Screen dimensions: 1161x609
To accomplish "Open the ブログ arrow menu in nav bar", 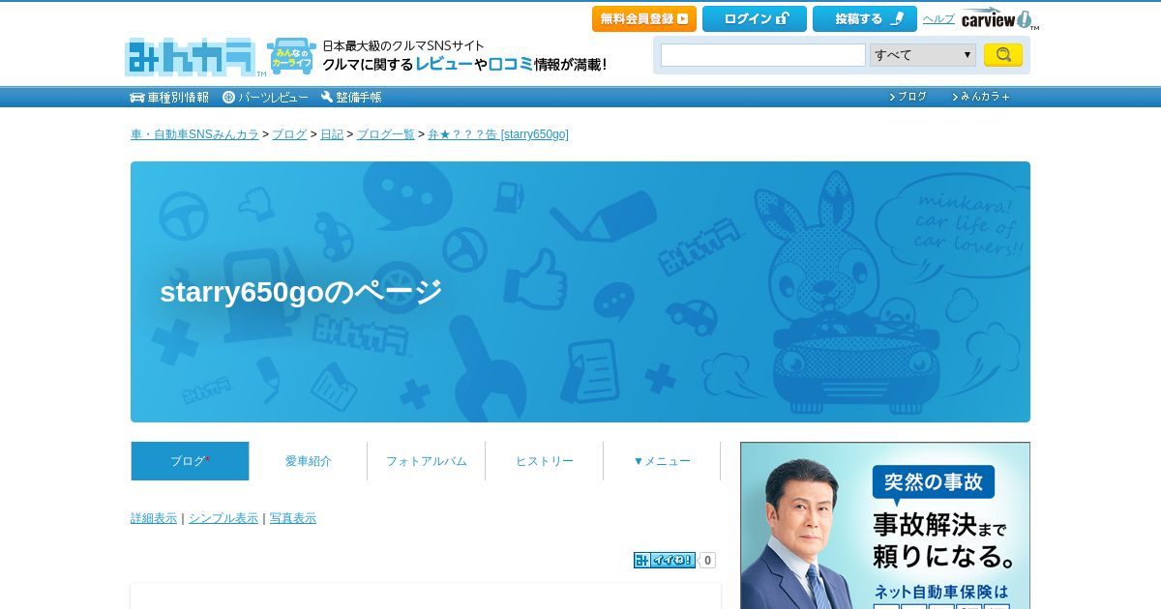I will tap(908, 97).
